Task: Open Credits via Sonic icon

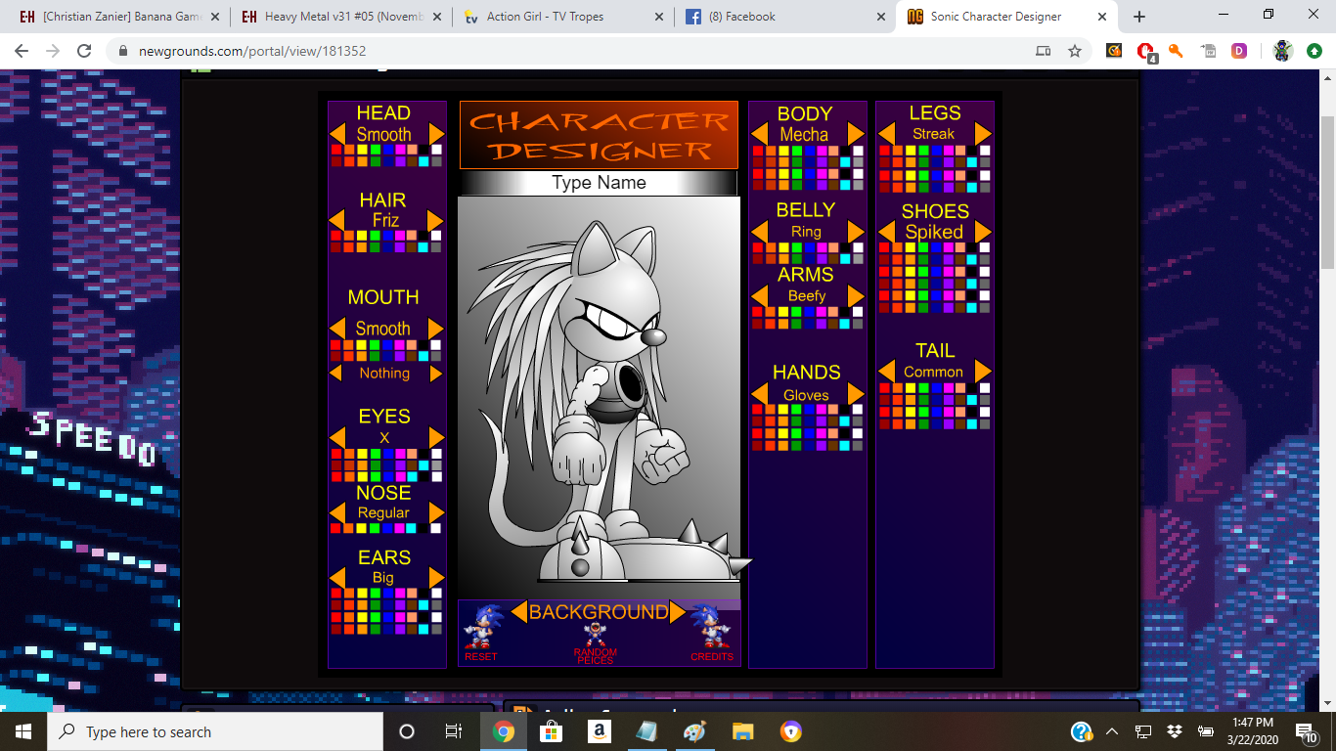Action: (x=709, y=628)
